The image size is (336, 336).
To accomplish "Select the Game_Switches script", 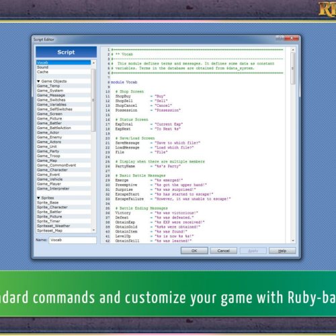I will coord(64,100).
